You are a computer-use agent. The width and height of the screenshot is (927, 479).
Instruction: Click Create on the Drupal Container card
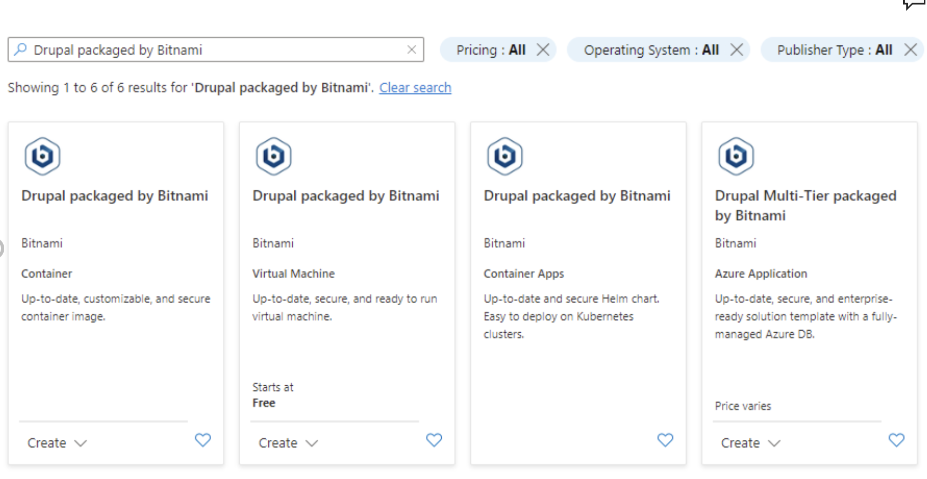[46, 443]
